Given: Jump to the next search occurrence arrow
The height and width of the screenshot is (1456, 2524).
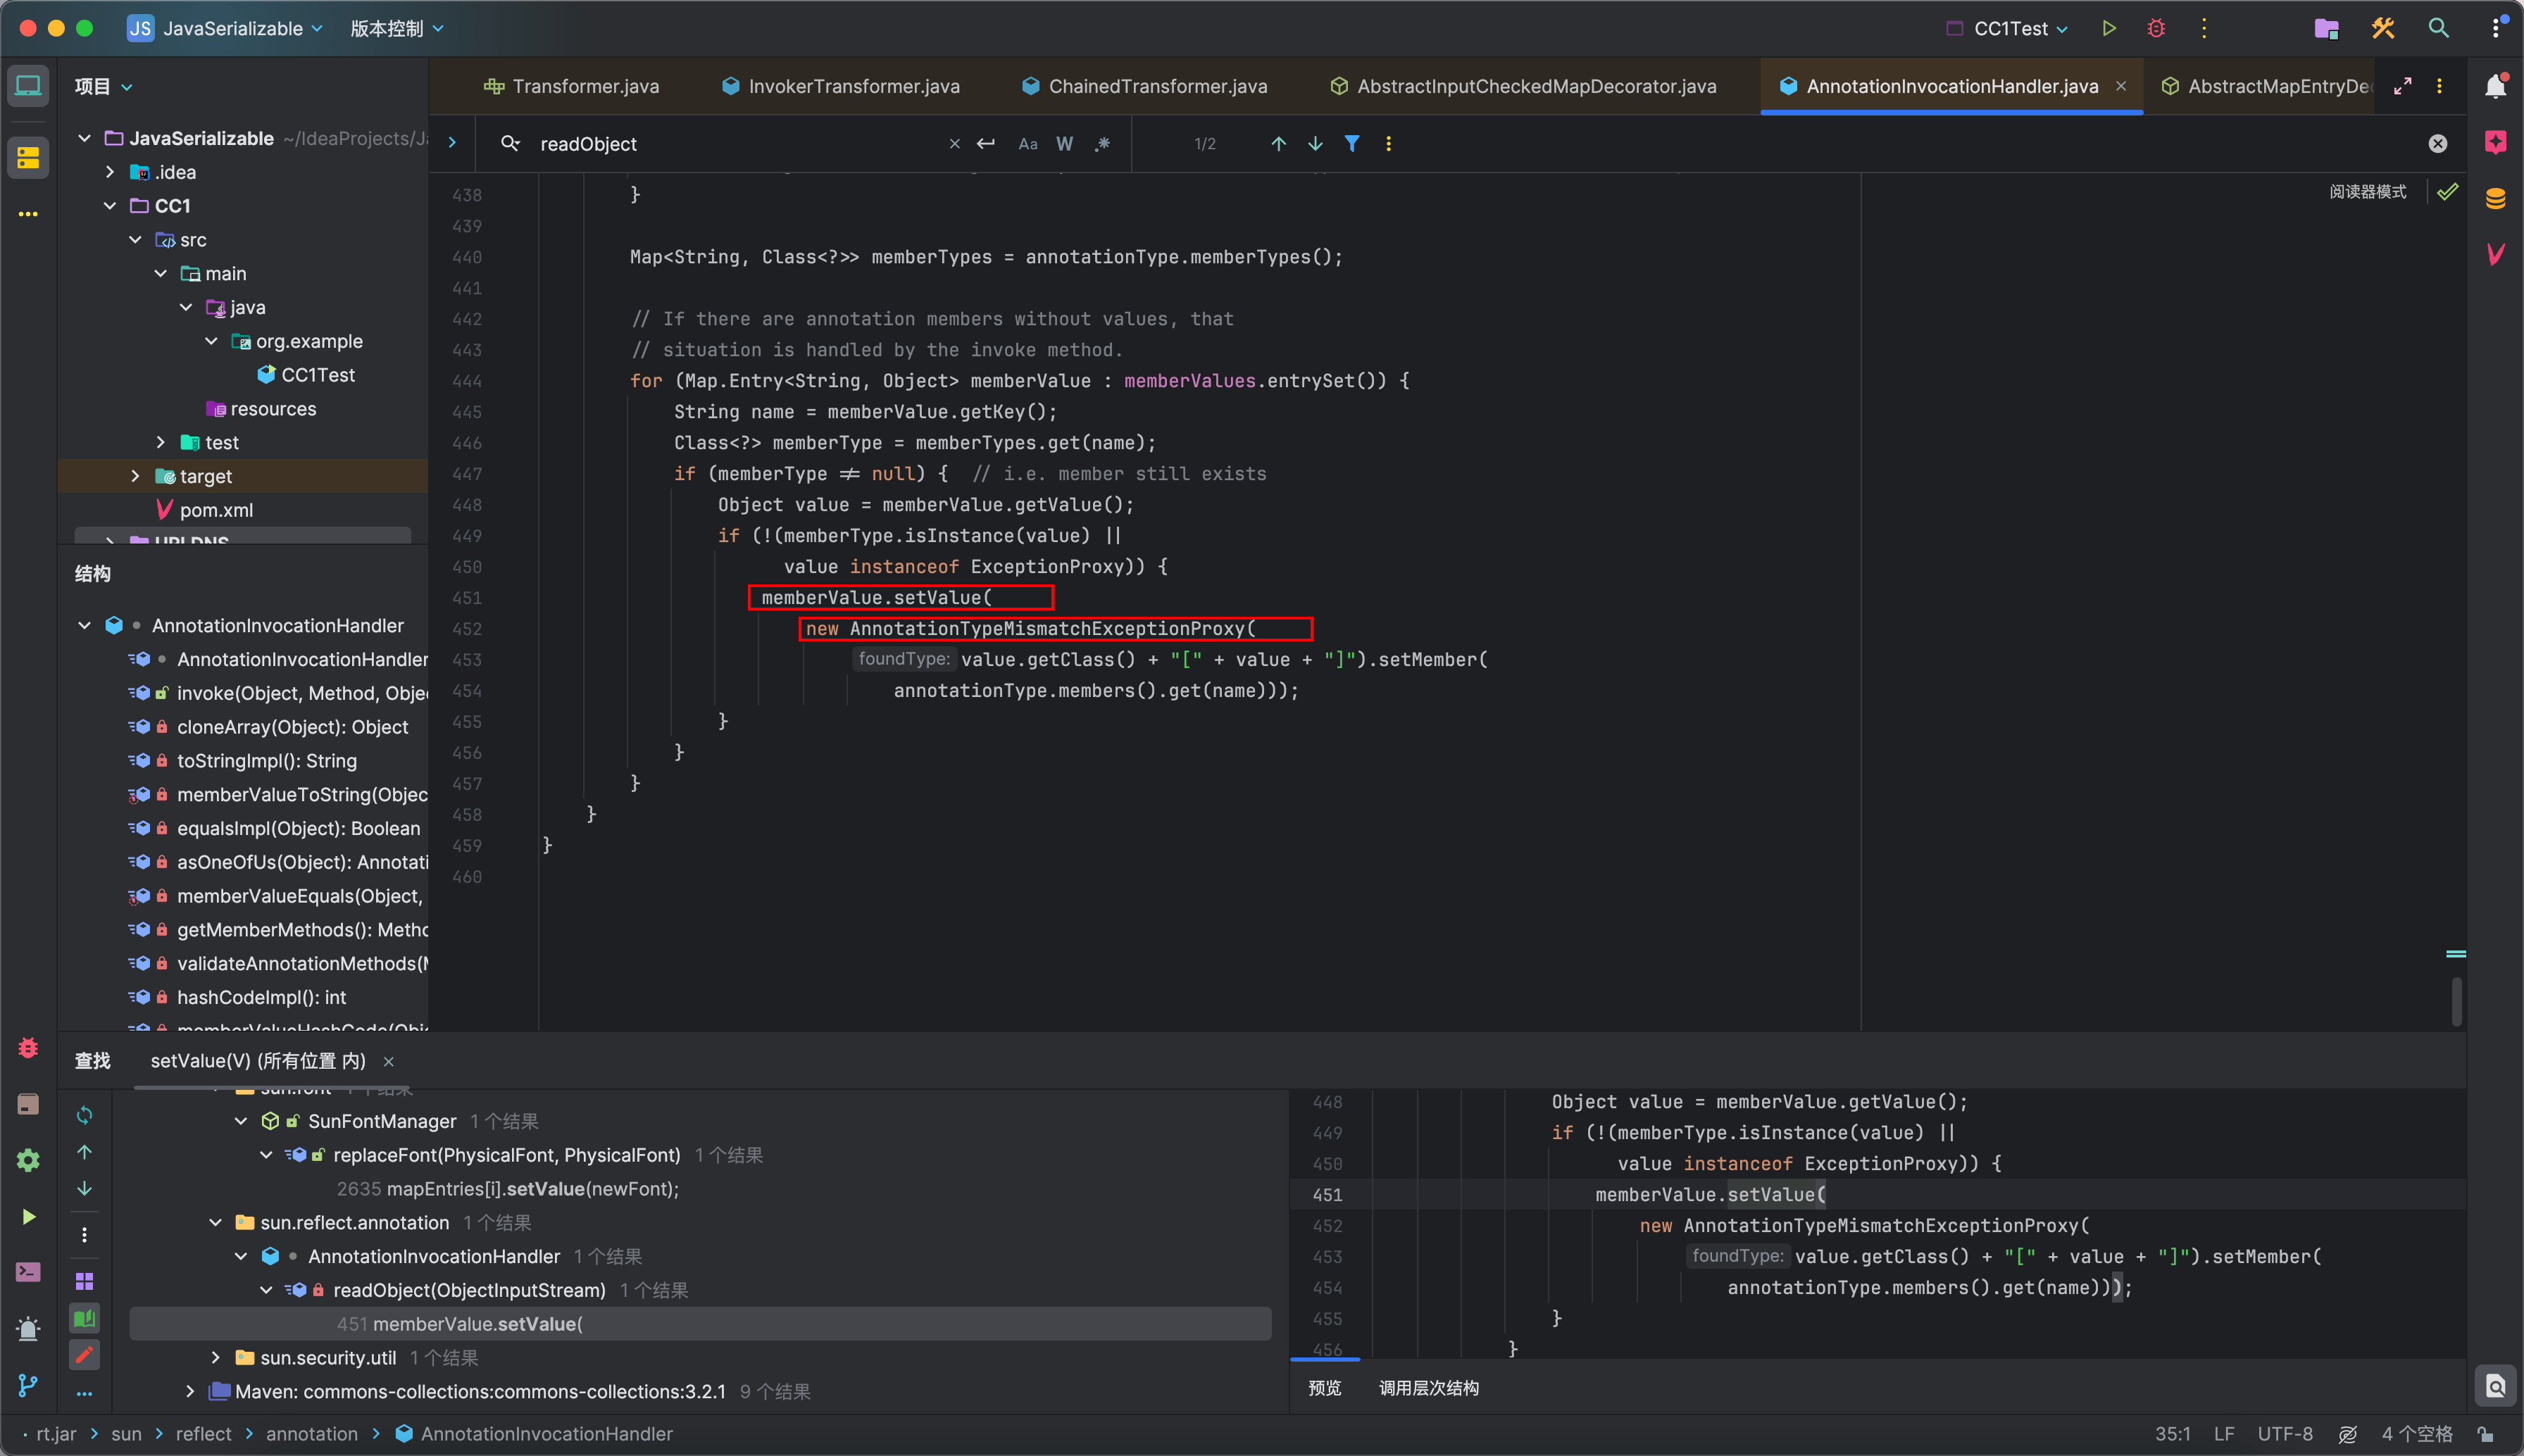Looking at the screenshot, I should pyautogui.click(x=1315, y=144).
